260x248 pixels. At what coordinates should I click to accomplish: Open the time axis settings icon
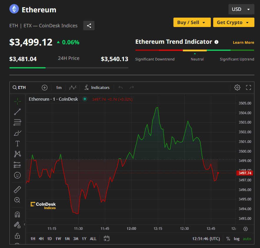pyautogui.click(x=245, y=229)
